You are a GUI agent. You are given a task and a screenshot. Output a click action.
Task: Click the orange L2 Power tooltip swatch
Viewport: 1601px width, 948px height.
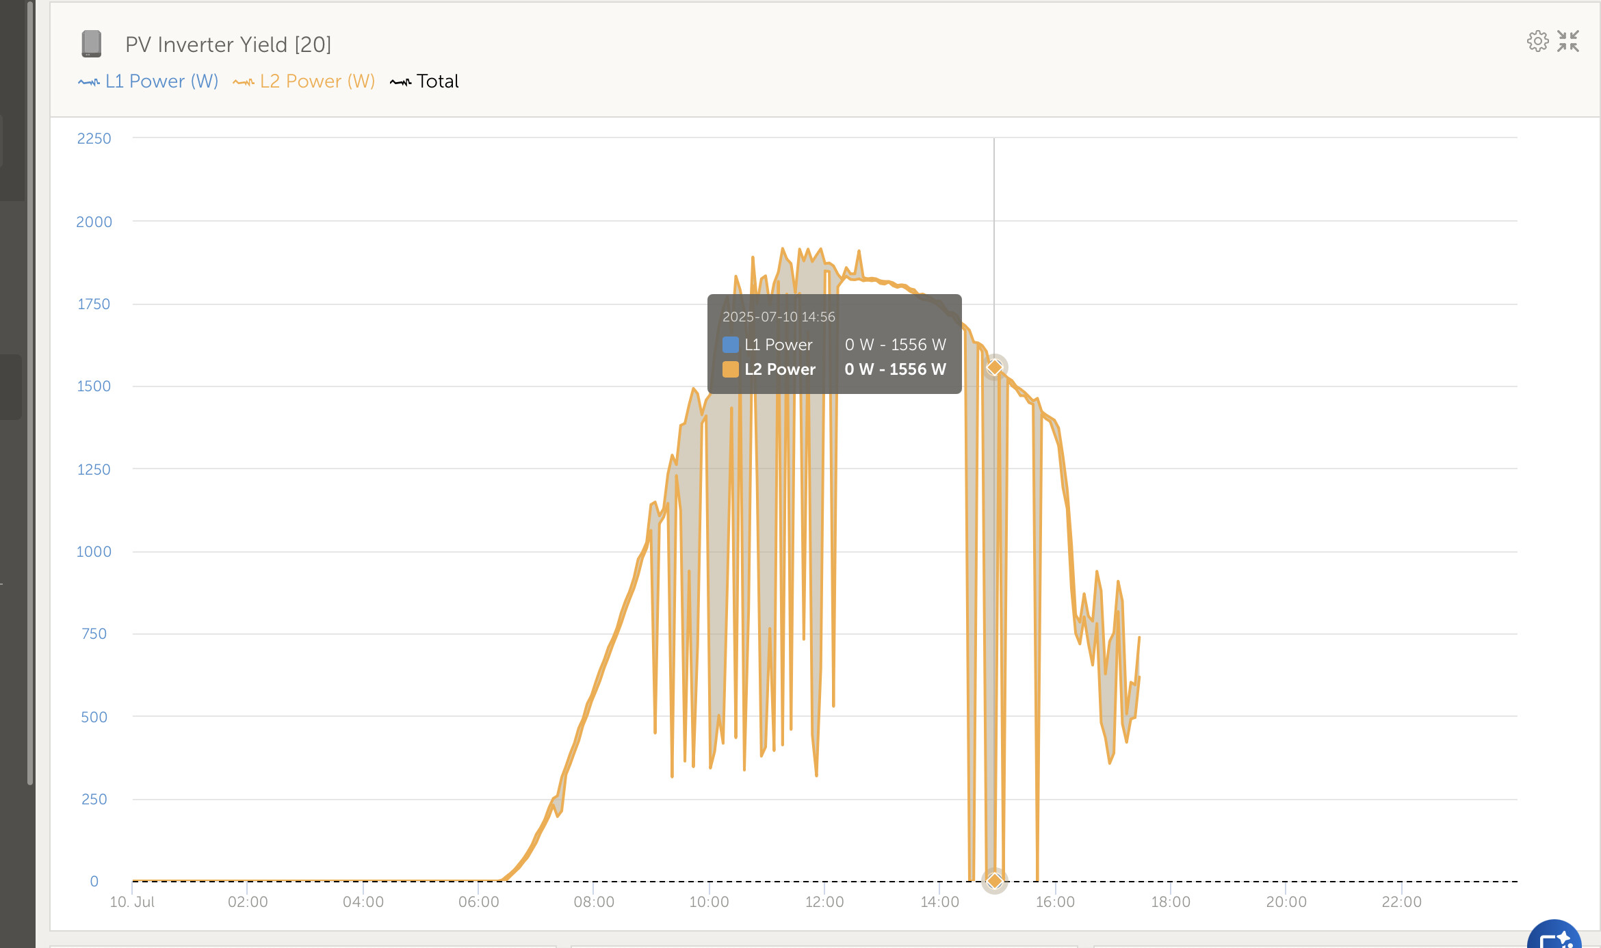coord(731,369)
